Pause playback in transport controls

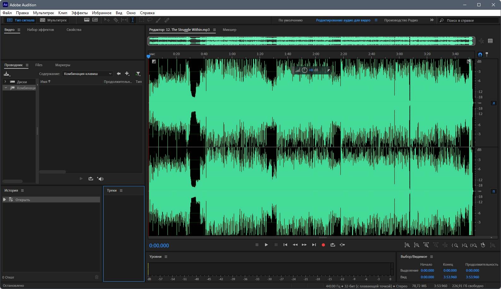[x=276, y=245]
